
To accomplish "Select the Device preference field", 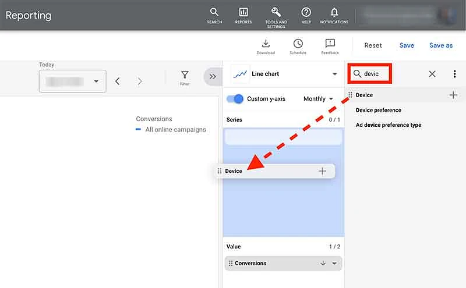I will [x=378, y=110].
